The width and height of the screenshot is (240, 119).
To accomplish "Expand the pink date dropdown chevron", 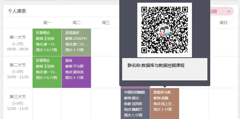I will [229, 11].
